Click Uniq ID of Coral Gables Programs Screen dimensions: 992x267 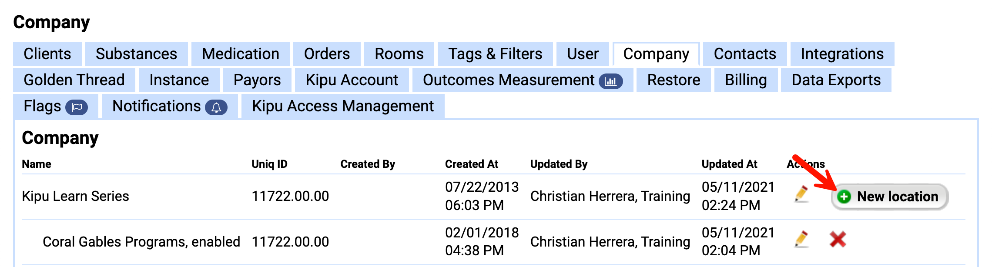coord(290,242)
